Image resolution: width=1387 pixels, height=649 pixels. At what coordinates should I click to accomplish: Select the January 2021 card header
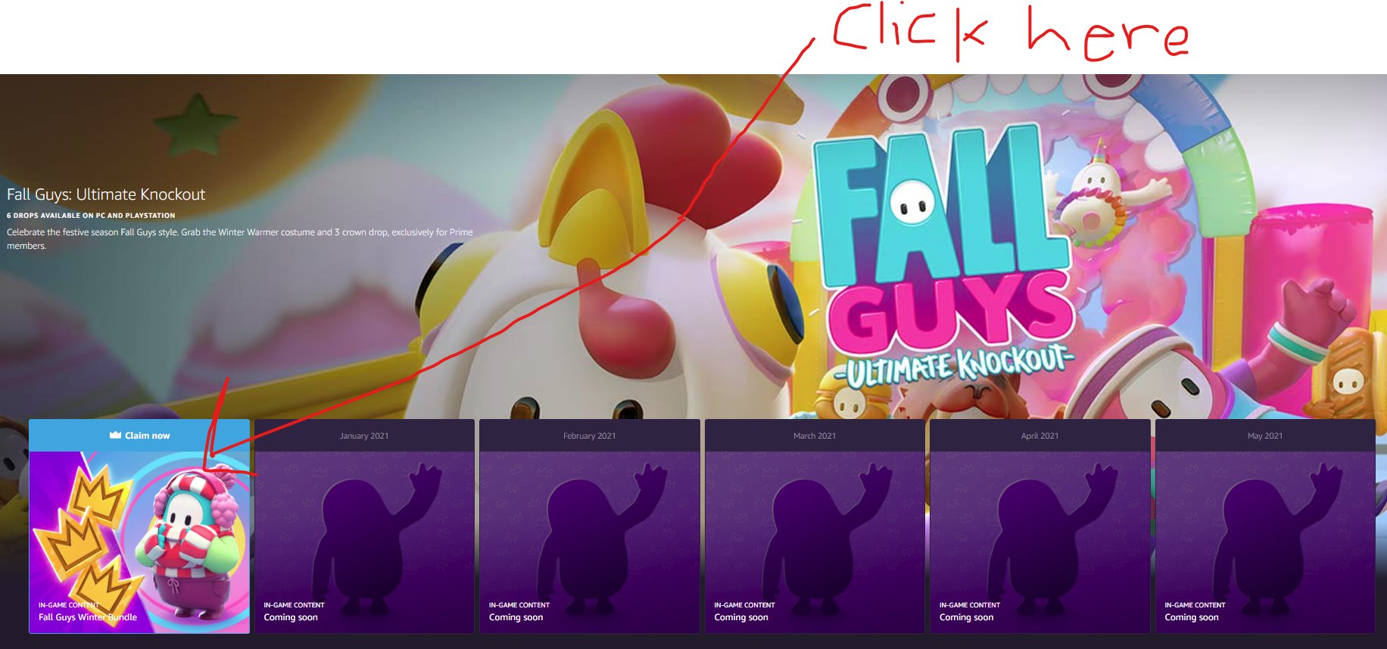click(x=364, y=436)
